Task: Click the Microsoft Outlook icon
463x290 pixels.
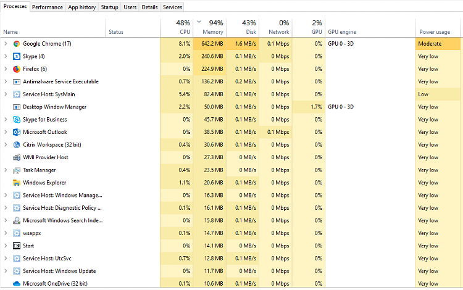Action: pos(17,132)
